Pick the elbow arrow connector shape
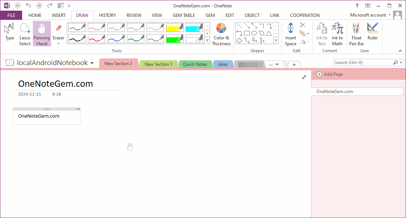The image size is (406, 218). click(269, 26)
